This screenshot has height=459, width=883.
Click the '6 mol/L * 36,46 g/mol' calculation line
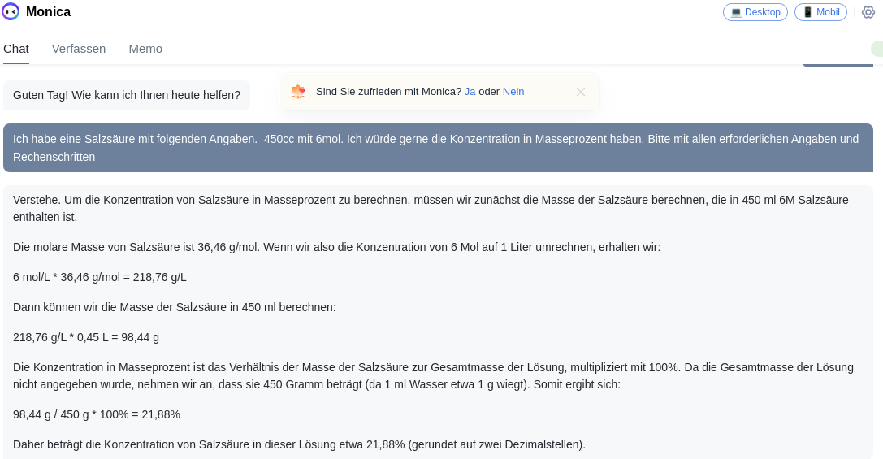[100, 277]
